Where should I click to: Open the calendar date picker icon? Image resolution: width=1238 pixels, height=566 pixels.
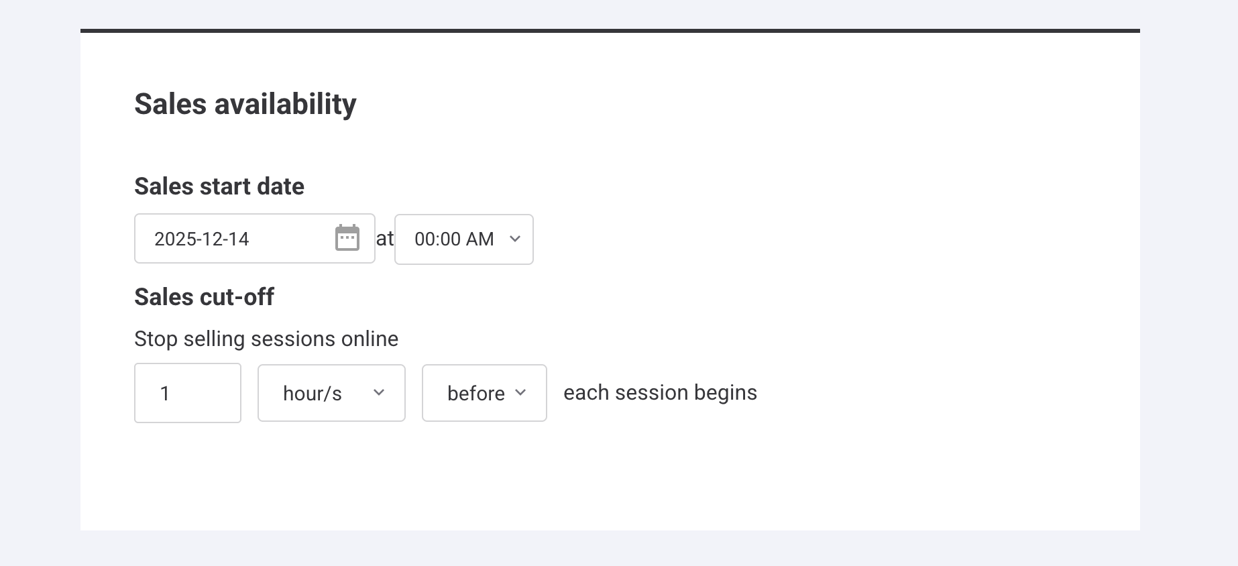347,238
